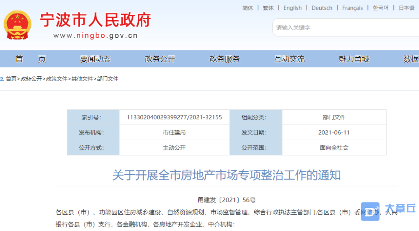The height and width of the screenshot is (231, 419).
Task: Open the 互动交流 navigation tab
Action: point(289,59)
